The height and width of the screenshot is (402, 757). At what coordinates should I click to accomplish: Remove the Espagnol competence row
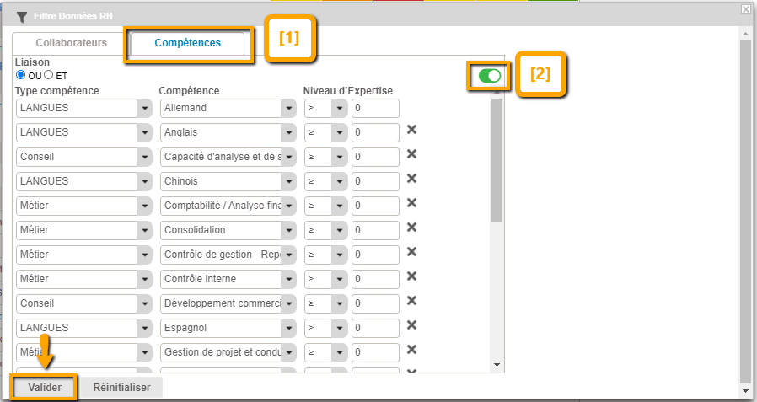(411, 325)
